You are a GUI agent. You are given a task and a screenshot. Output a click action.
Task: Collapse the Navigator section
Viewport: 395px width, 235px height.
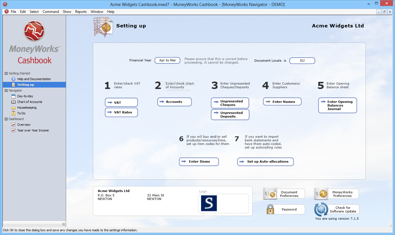pyautogui.click(x=6, y=90)
